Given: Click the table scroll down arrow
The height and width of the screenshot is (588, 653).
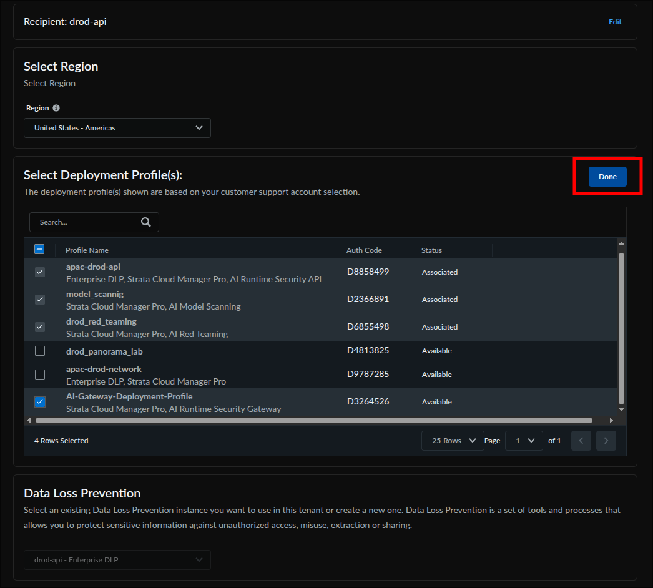Looking at the screenshot, I should 621,409.
